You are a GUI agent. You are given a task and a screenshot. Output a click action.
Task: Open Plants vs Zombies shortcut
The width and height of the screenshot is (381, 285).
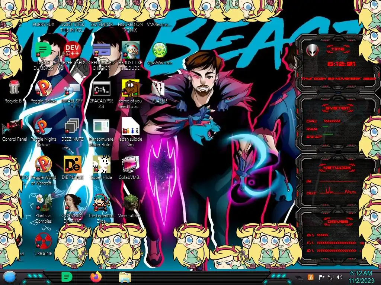coord(44,203)
